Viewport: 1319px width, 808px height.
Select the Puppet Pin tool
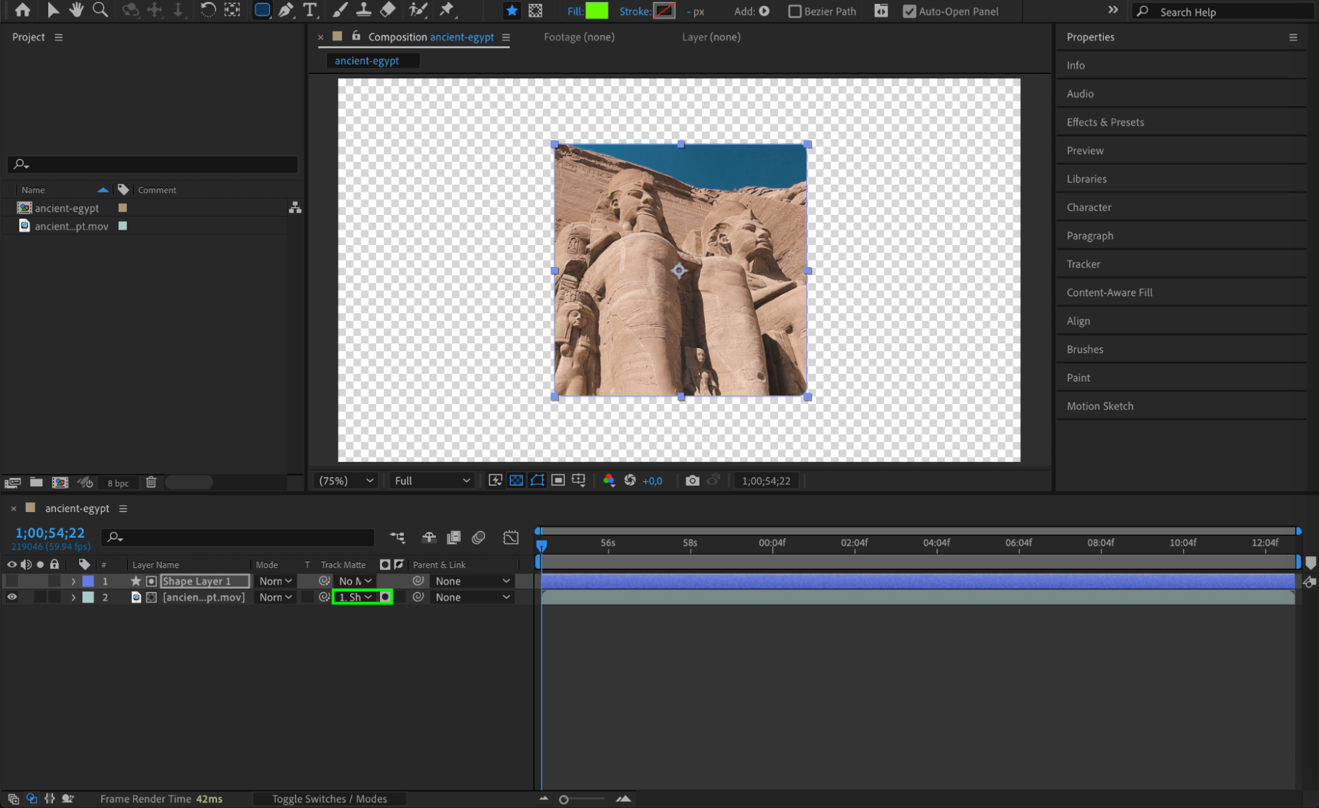pyautogui.click(x=447, y=10)
